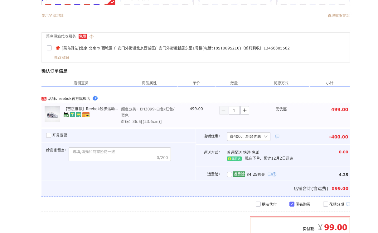This screenshot has width=378, height=233.
Task: Click the yellow-green service guarantee badge icon
Action: (x=79, y=115)
